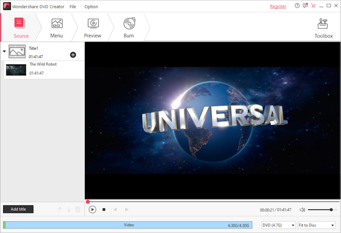Screen dimensions: 341x233
Task: Open the DVD (4.7G) disc type dropdown
Action: pyautogui.click(x=279, y=225)
